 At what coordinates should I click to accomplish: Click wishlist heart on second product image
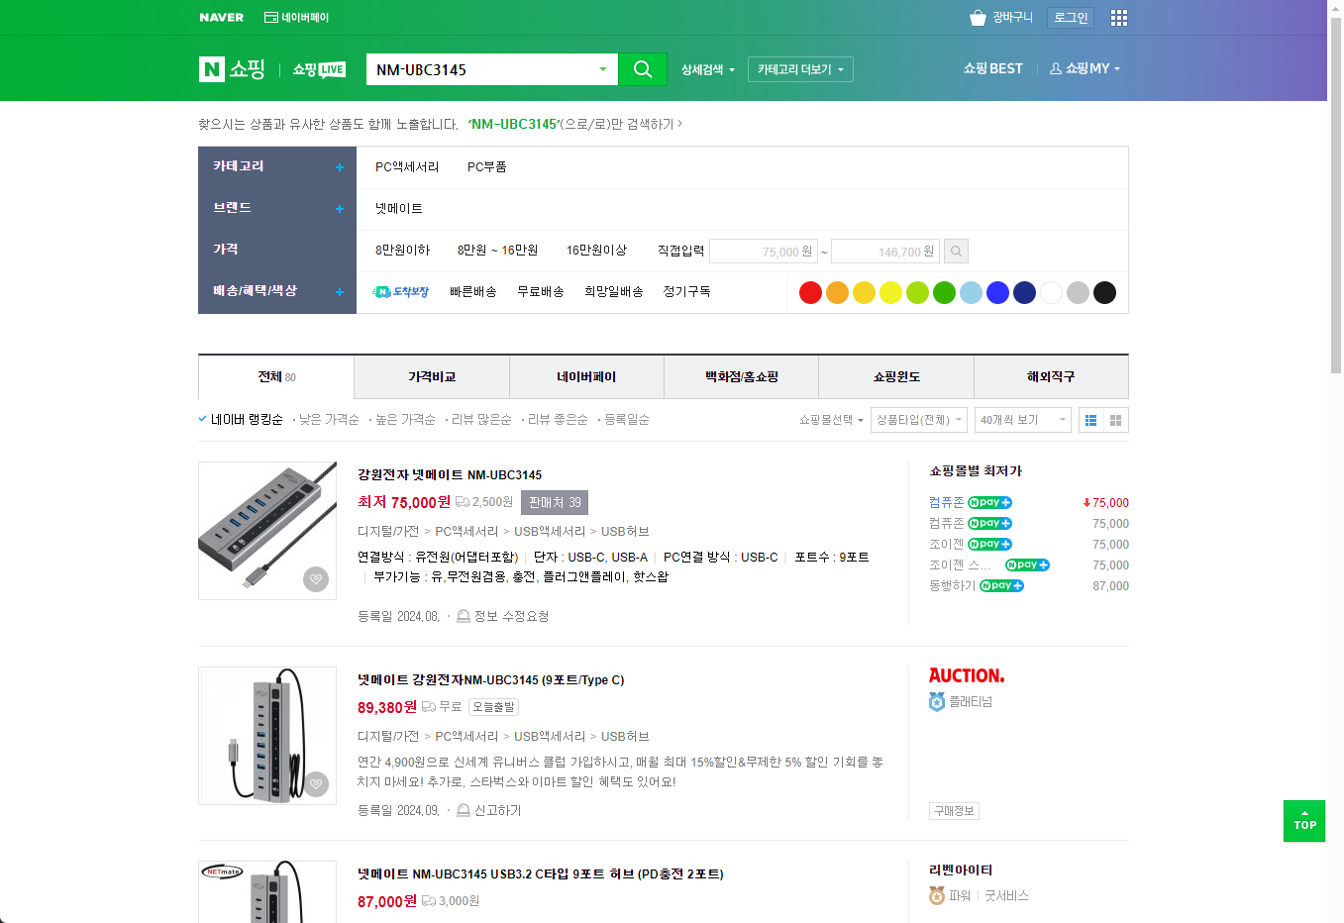click(x=316, y=783)
